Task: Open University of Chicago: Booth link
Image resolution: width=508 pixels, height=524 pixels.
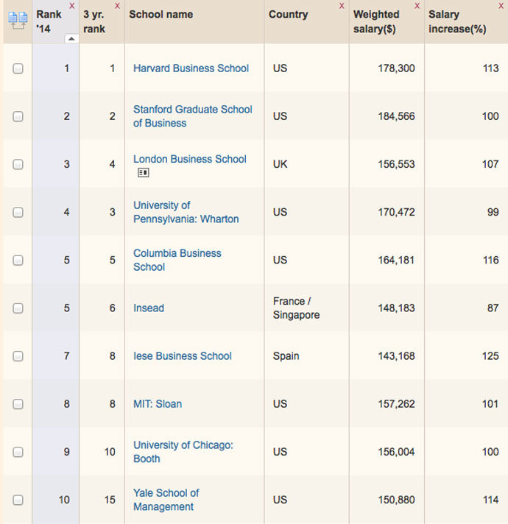Action: tap(183, 452)
